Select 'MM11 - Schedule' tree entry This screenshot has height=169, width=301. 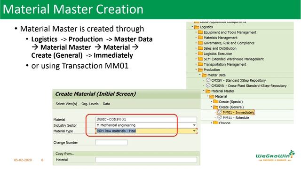click(x=236, y=118)
